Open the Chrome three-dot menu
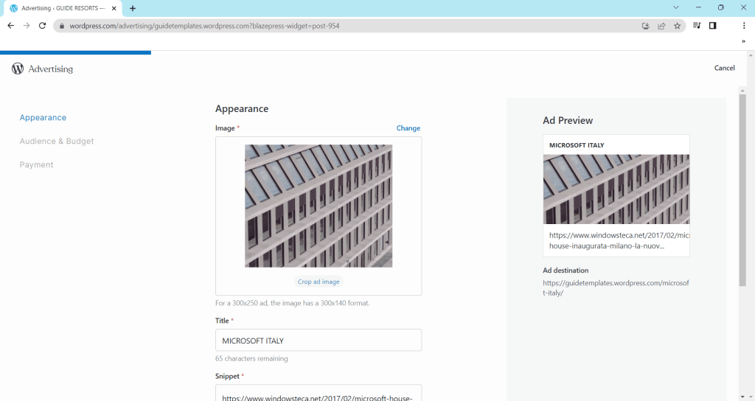This screenshot has height=401, width=755. (744, 25)
